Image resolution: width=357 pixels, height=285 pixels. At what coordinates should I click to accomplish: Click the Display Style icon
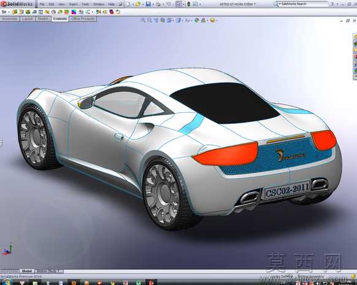point(178,20)
